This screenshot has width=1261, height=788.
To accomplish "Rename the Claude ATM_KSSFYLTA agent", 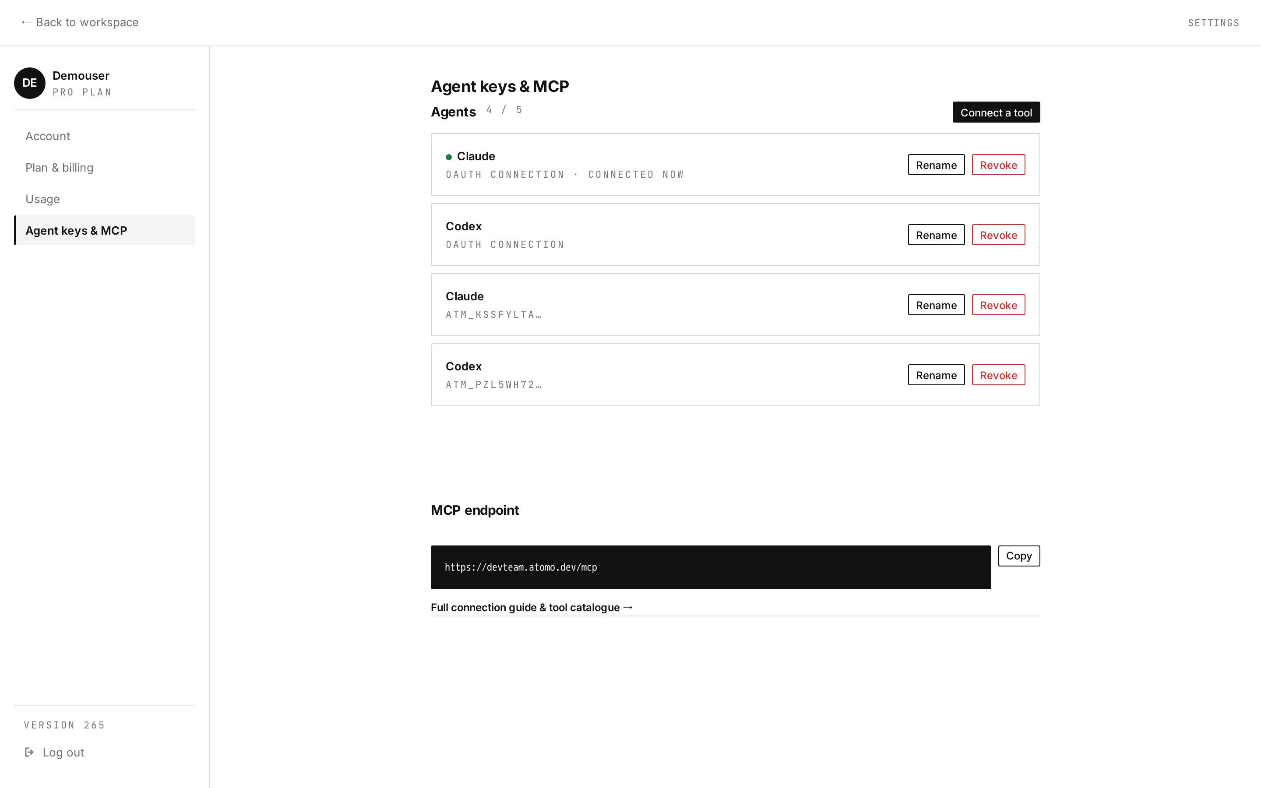I will [x=936, y=305].
